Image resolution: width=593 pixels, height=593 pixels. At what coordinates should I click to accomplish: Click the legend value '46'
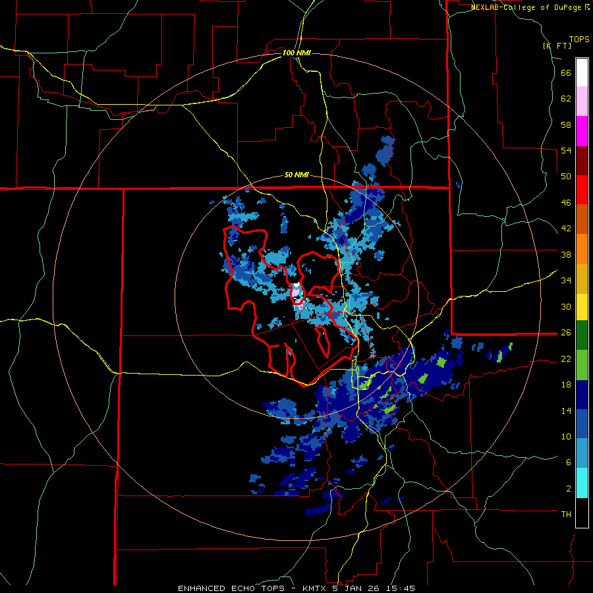point(566,202)
